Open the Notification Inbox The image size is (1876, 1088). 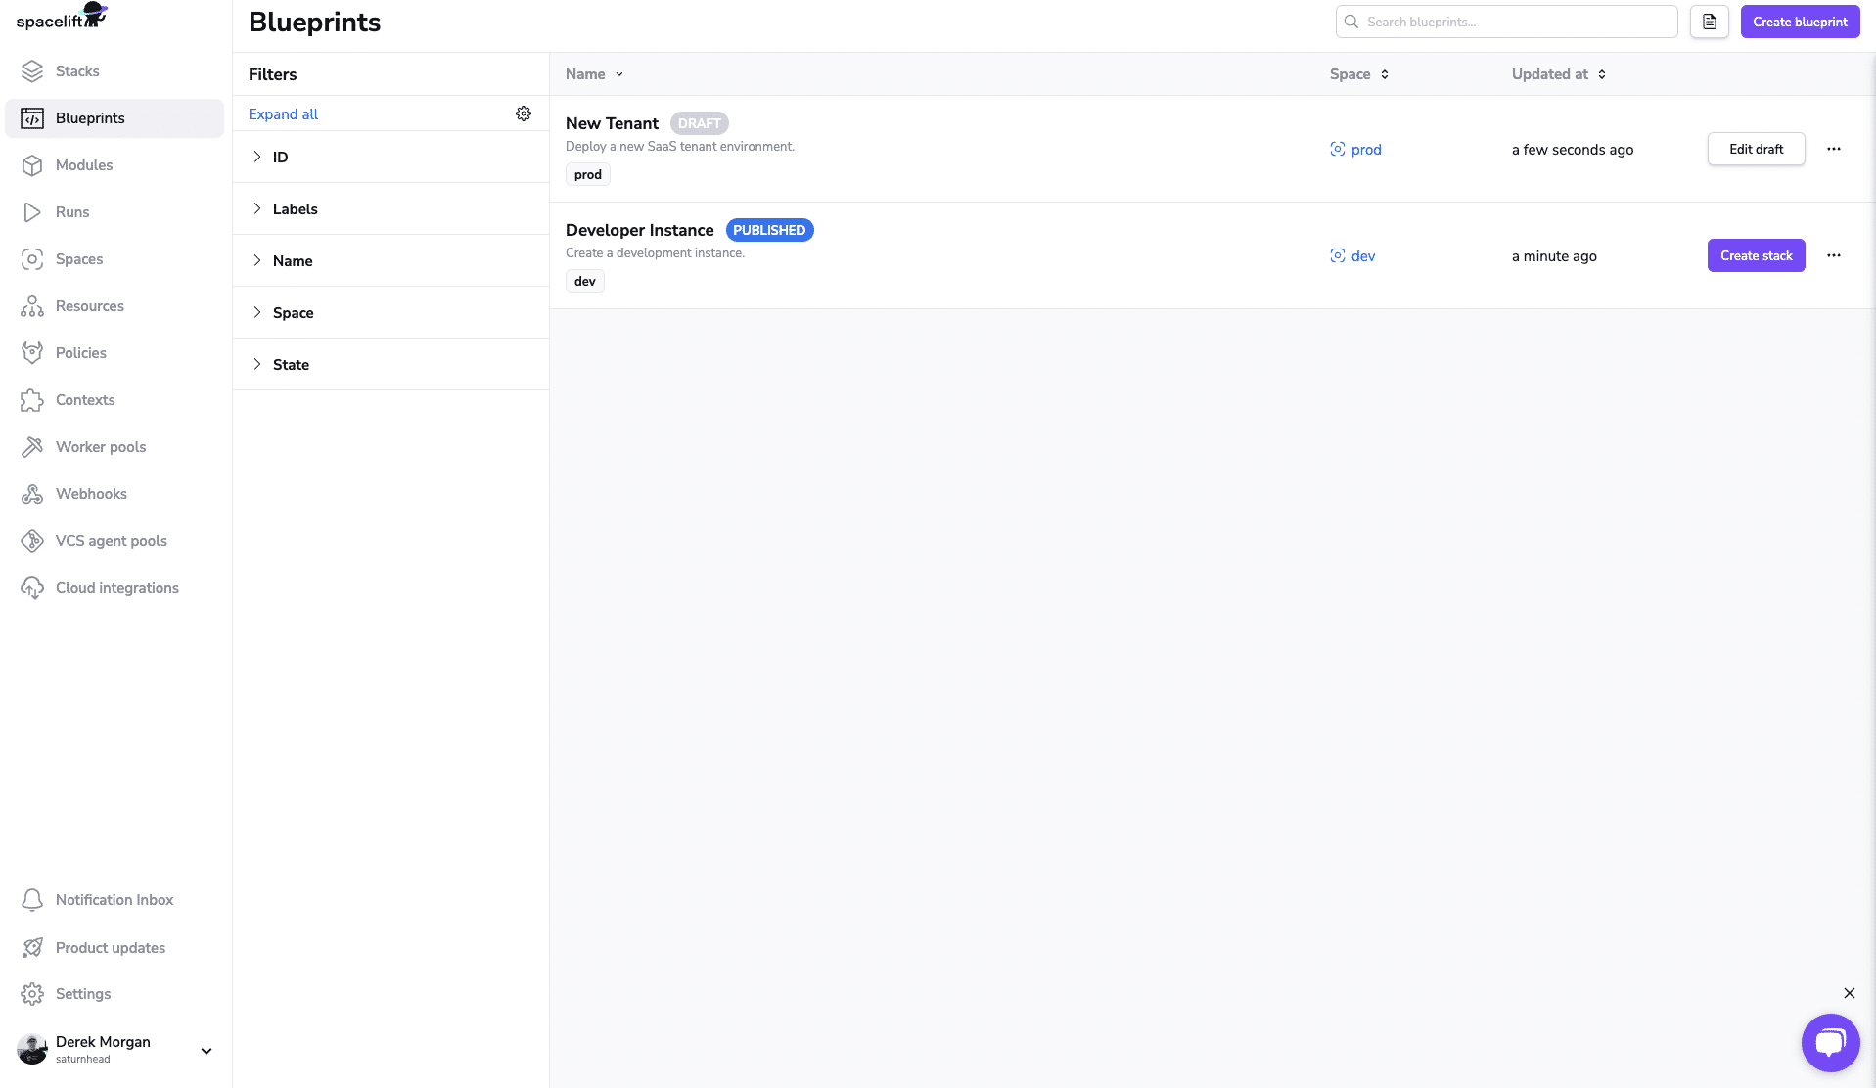click(x=114, y=900)
